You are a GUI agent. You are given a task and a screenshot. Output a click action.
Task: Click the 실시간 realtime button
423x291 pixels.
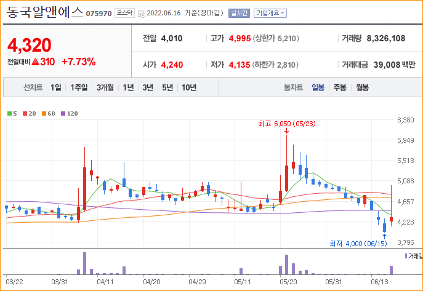239,13
